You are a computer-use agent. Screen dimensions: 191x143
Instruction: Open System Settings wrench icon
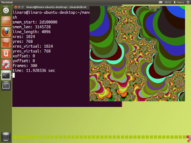tap(6, 64)
